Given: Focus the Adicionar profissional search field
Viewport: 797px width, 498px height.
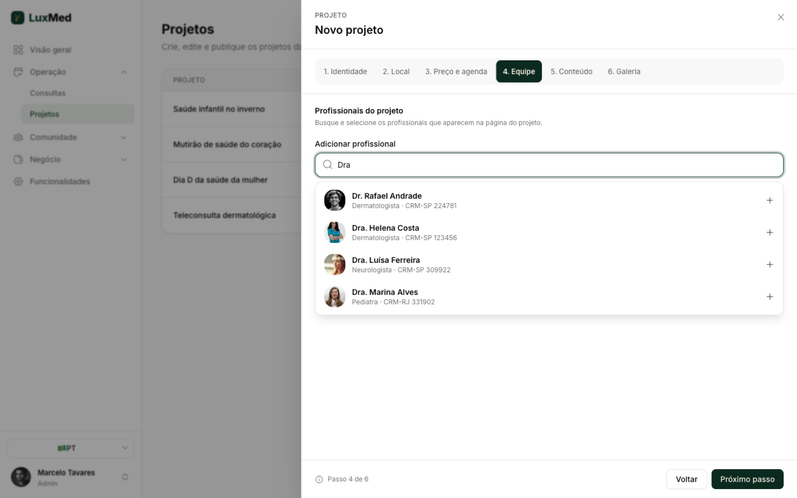Looking at the screenshot, I should click(549, 165).
